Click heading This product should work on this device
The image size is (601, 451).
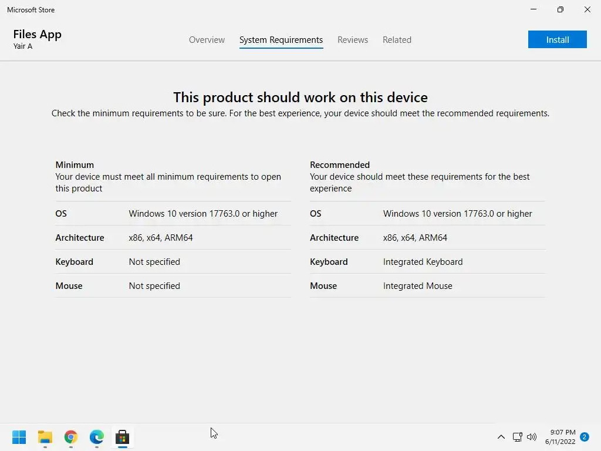click(x=300, y=97)
